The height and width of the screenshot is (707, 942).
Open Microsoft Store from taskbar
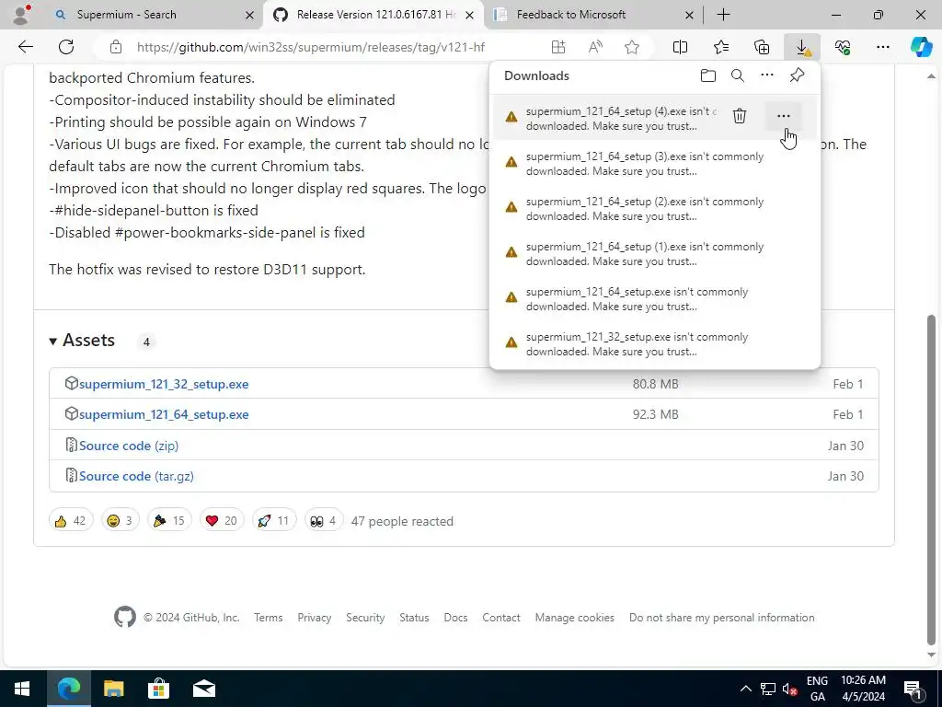[158, 689]
